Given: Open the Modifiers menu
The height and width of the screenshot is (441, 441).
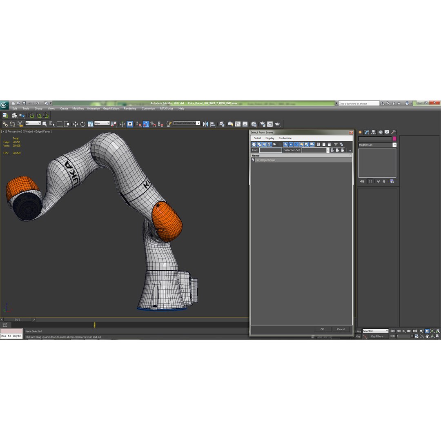Looking at the screenshot, I should (x=78, y=109).
